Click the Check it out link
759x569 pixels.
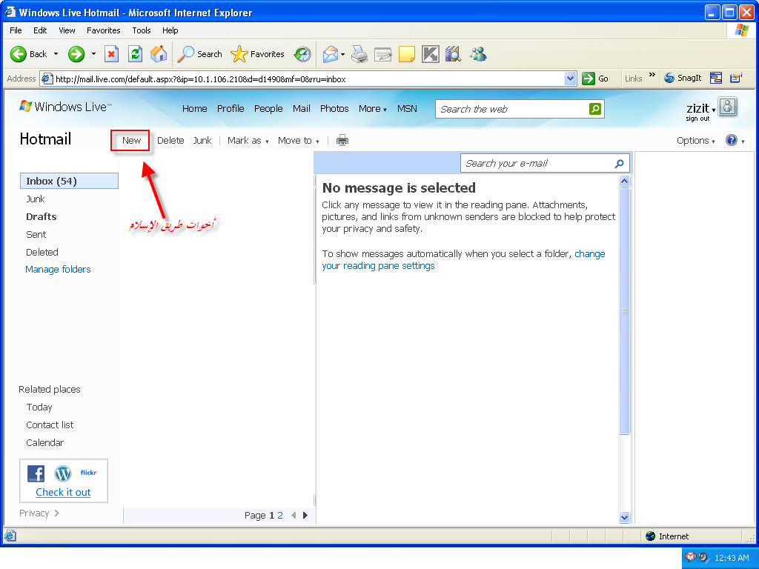(x=63, y=492)
